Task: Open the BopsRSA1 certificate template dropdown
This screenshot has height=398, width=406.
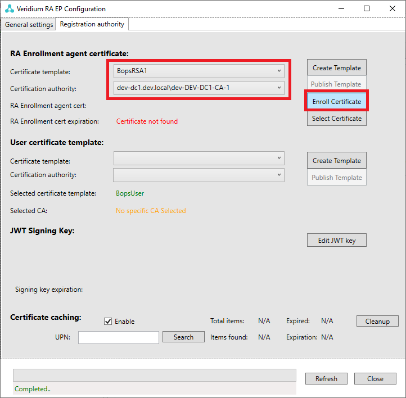Action: (199, 71)
